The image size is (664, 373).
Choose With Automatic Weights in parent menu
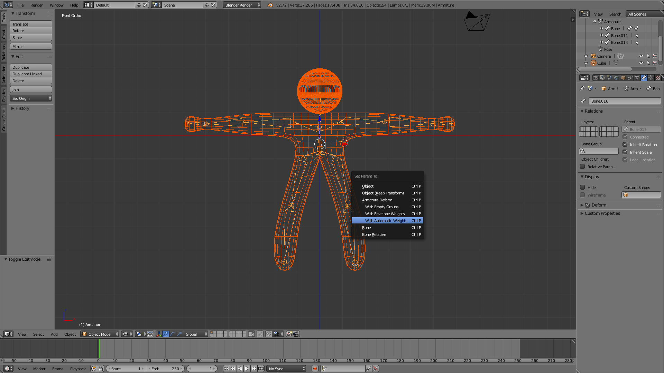[386, 221]
